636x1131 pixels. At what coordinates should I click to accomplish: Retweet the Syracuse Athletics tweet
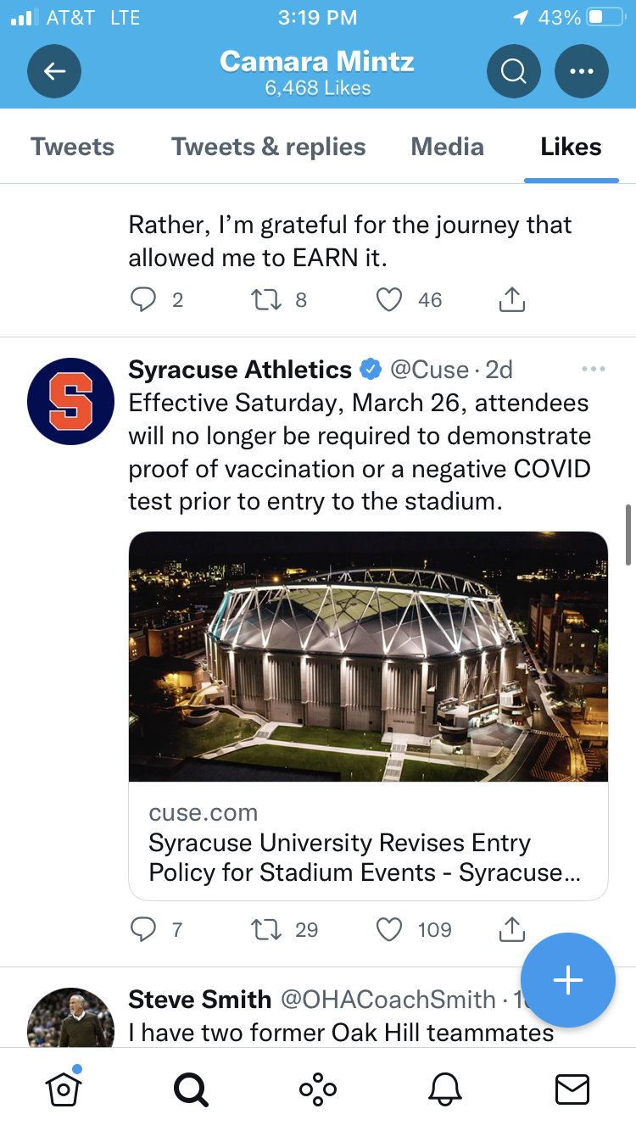point(267,930)
